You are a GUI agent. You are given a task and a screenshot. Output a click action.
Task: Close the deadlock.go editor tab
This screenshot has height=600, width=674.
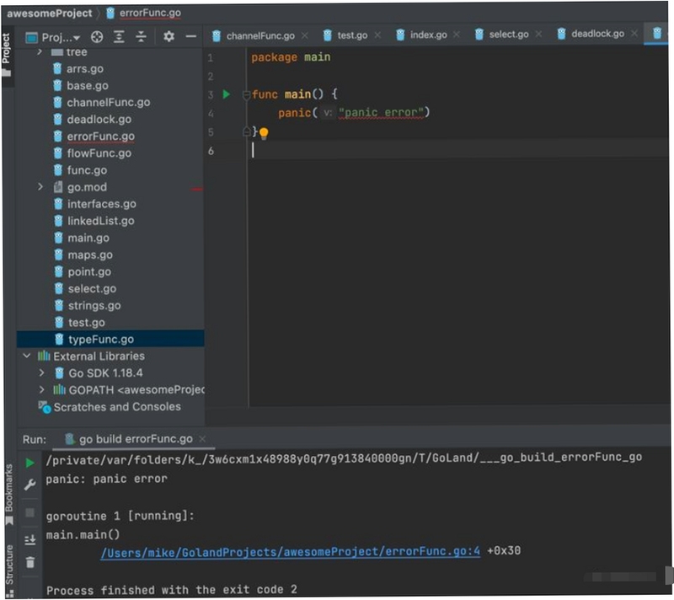tap(634, 33)
